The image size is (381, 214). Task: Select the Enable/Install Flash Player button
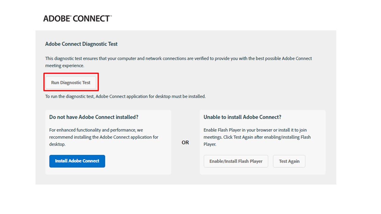click(236, 161)
